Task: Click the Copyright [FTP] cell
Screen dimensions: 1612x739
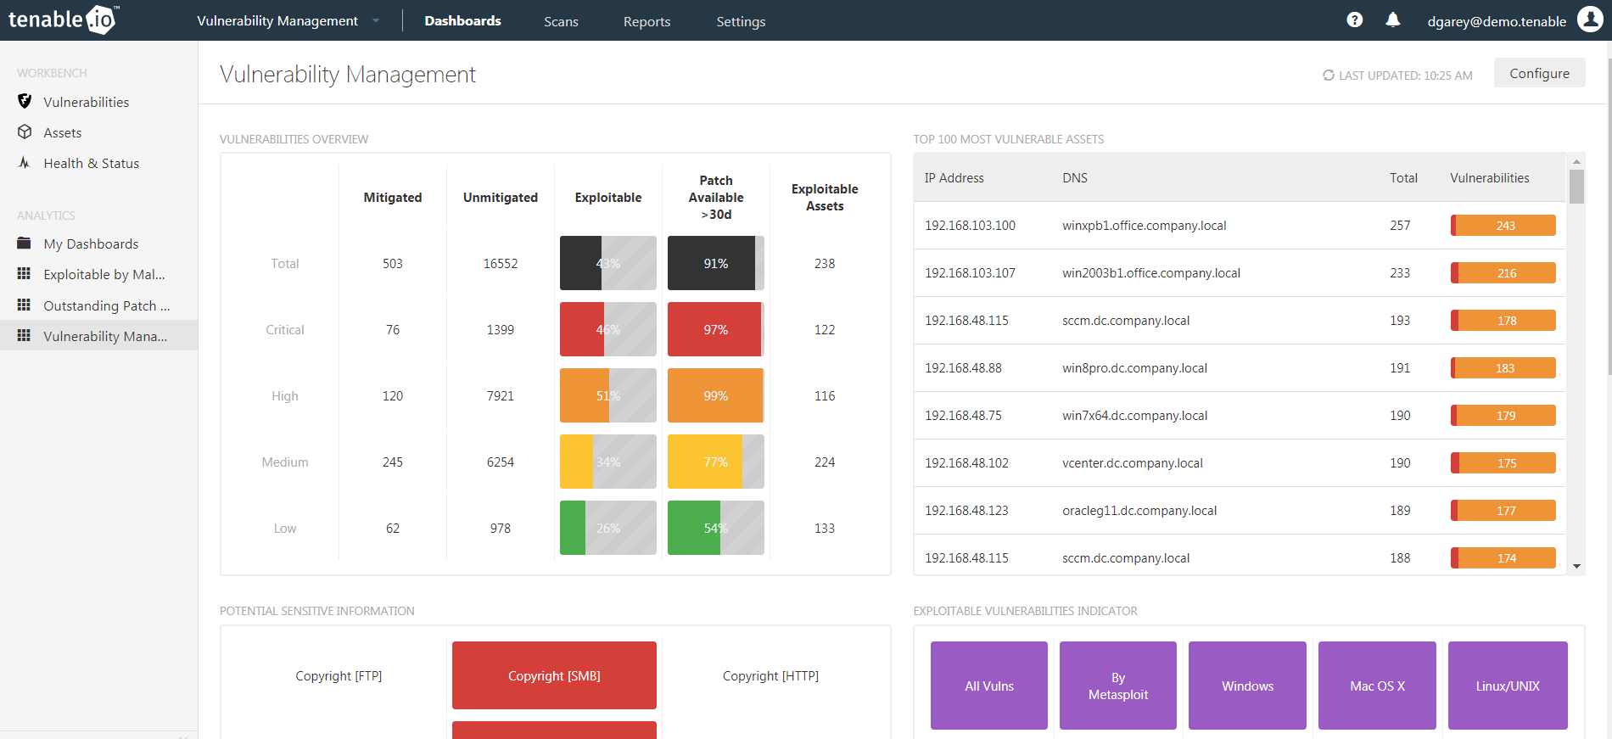Action: coord(339,675)
